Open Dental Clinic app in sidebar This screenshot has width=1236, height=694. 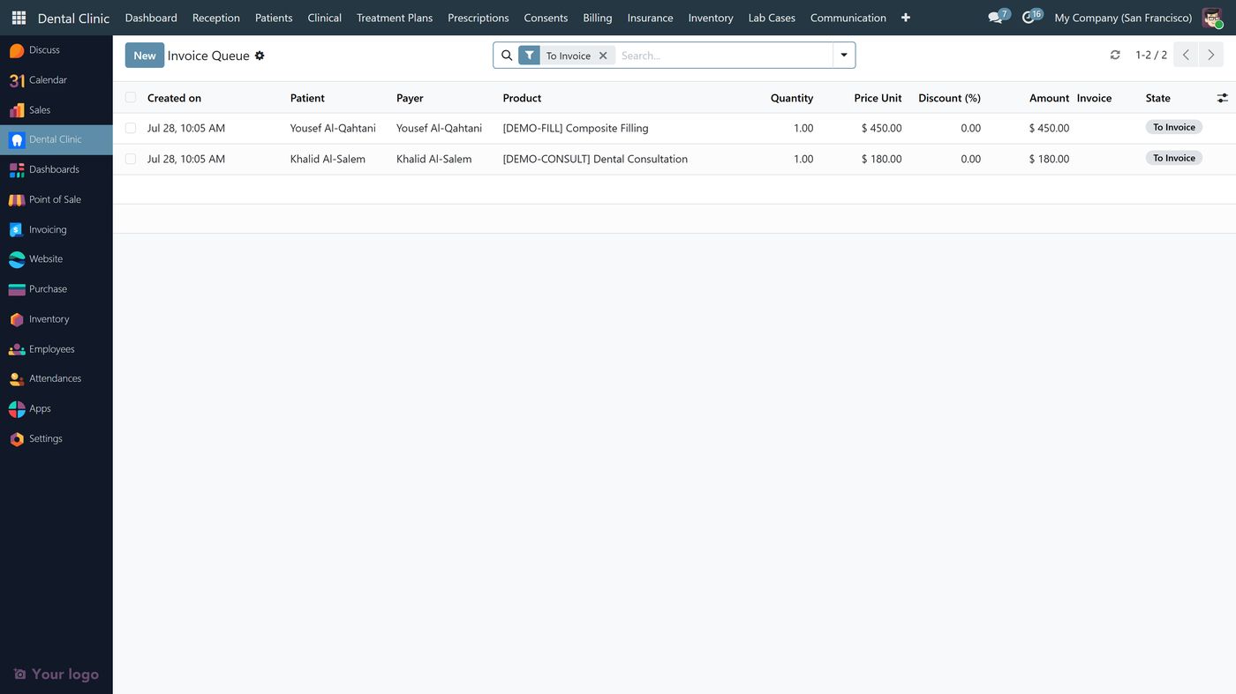(57, 139)
